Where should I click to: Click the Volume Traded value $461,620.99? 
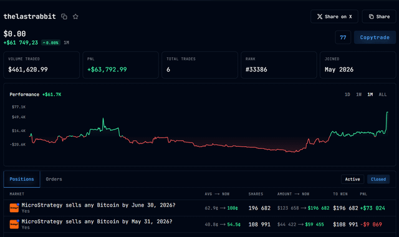[x=28, y=69]
